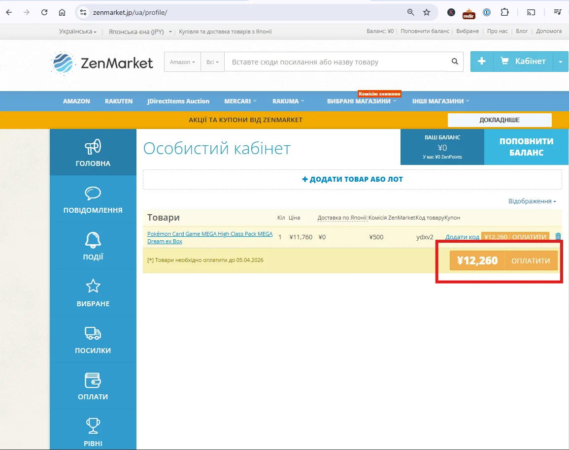Expand the Інші магазини menu
Image resolution: width=569 pixels, height=450 pixels.
441,101
